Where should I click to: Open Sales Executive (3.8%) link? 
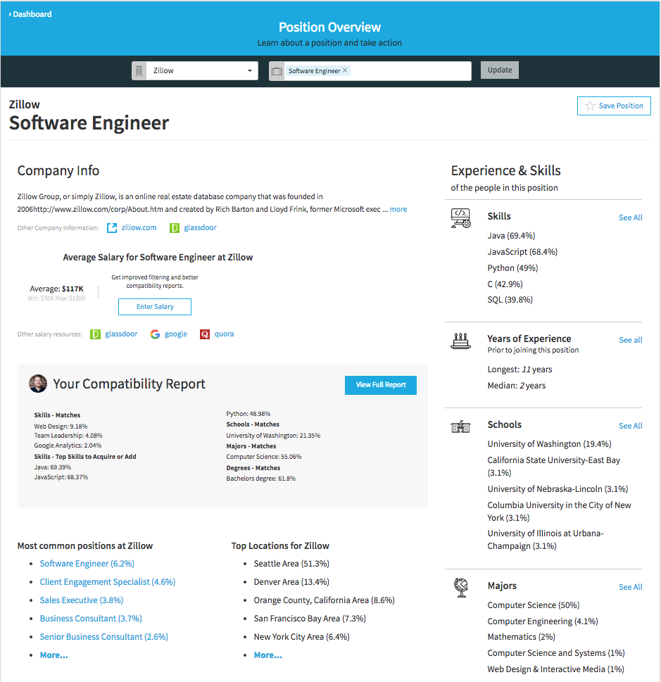(82, 600)
